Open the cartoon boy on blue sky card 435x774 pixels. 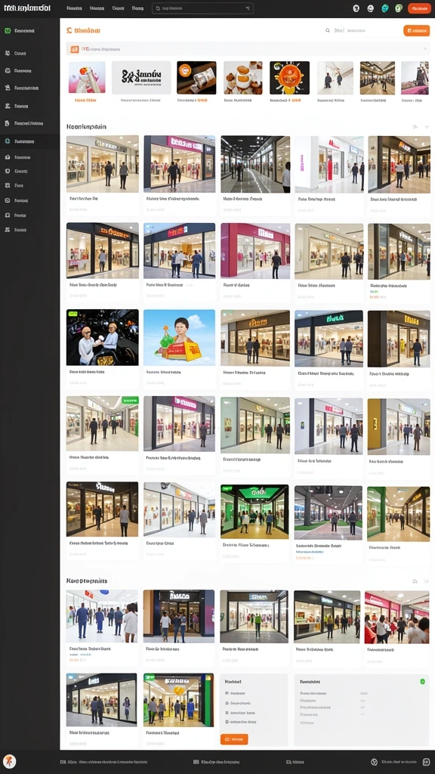tap(180, 349)
